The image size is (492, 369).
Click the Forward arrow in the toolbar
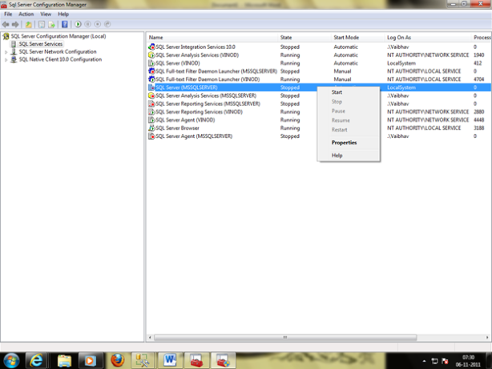pos(15,24)
